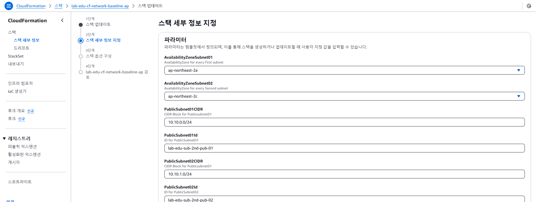Image resolution: width=536 pixels, height=202 pixels.
Task: Open 활성화된 익스텐션 in sidebar
Action: pyautogui.click(x=24, y=154)
